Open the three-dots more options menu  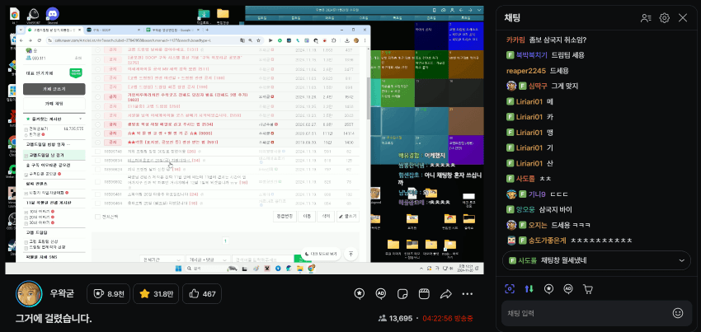coord(468,294)
